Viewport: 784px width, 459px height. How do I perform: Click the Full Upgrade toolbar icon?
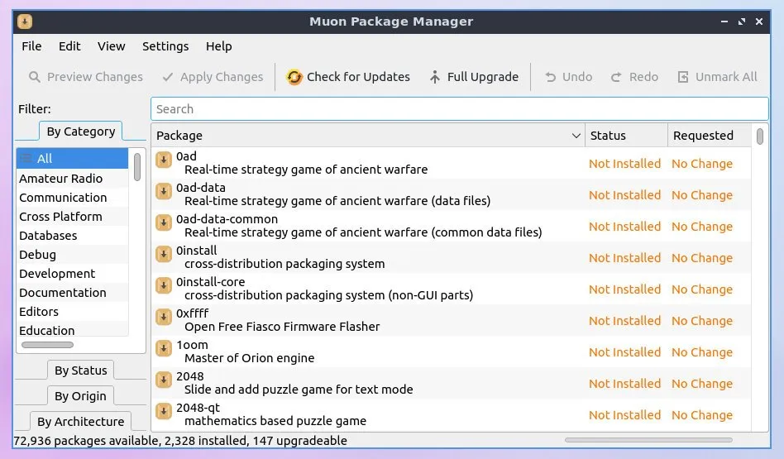(x=435, y=77)
